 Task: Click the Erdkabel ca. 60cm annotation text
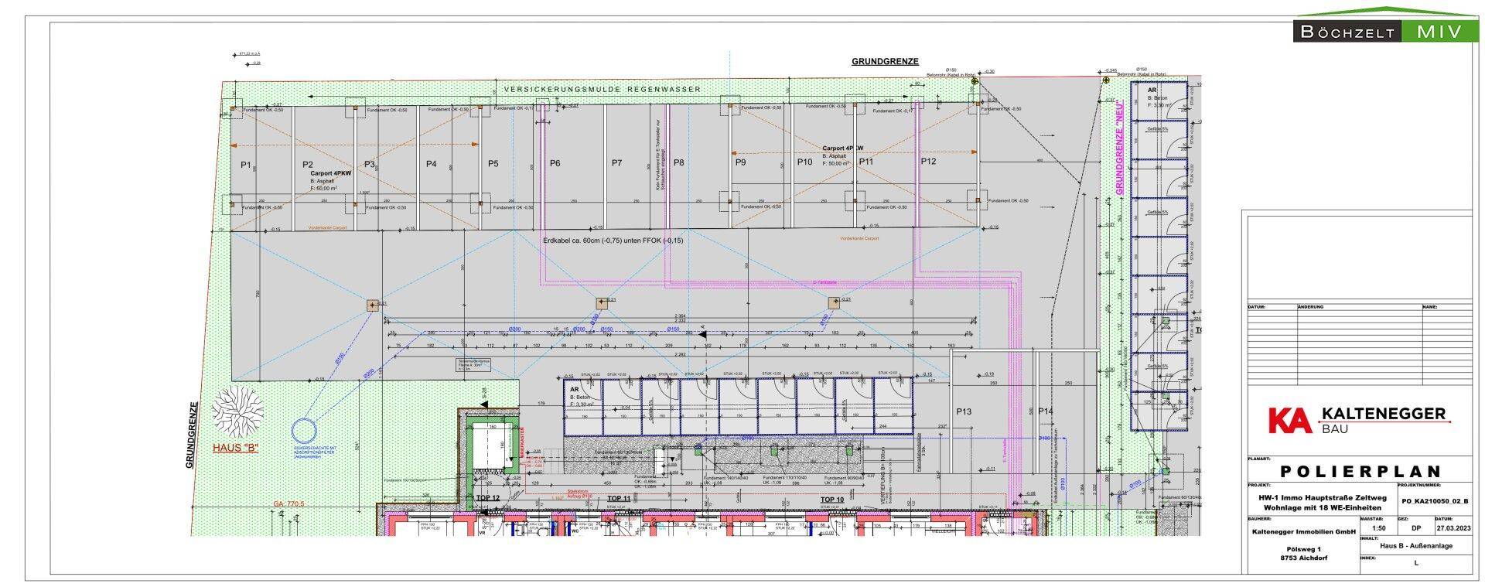click(613, 241)
